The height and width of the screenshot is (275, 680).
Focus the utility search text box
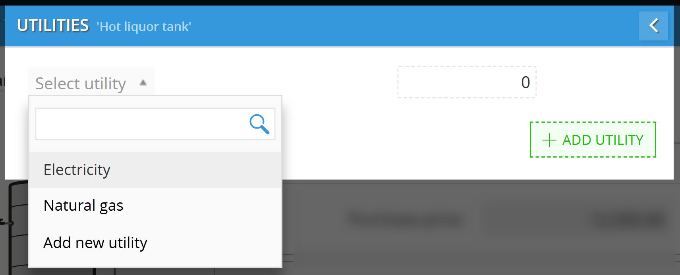(x=155, y=124)
